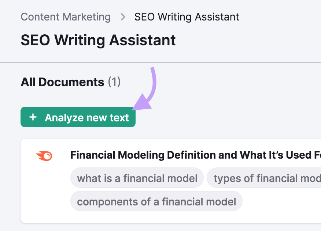Click the green plus symbol on the analyze button
Image resolution: width=321 pixels, height=231 pixels.
pos(33,117)
